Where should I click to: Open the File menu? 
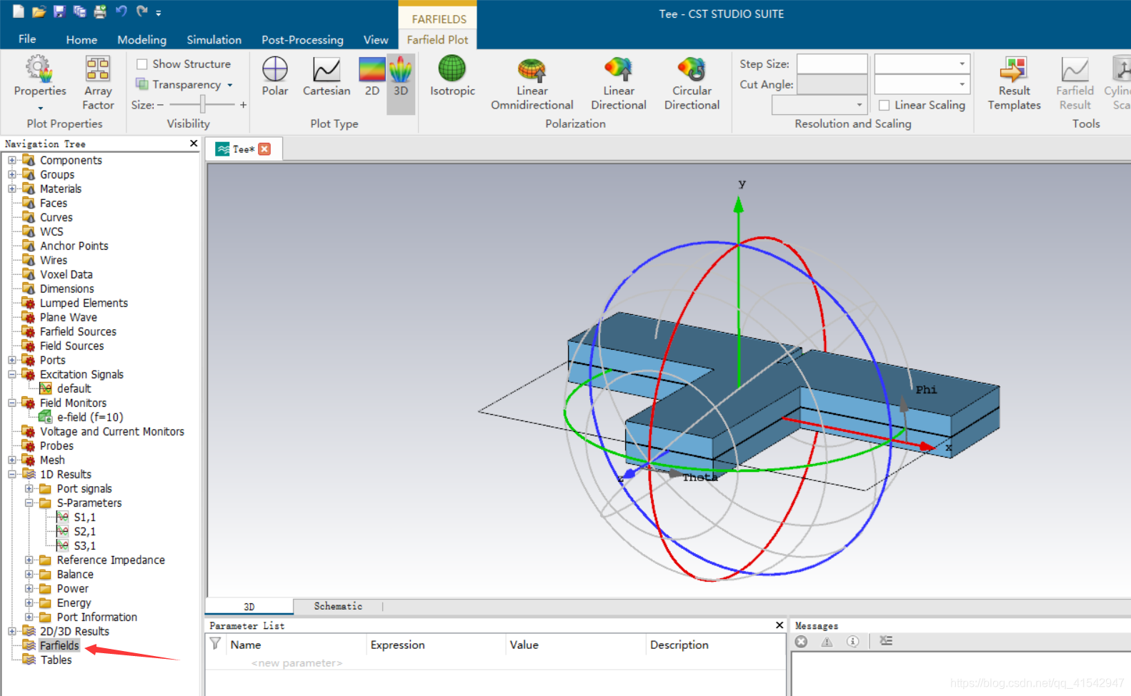click(27, 39)
